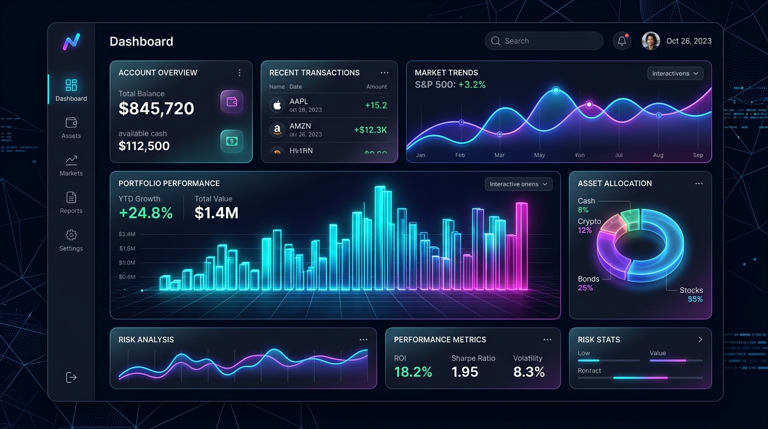Open the Portfolio Performance dropdown
768x429 pixels.
(519, 184)
